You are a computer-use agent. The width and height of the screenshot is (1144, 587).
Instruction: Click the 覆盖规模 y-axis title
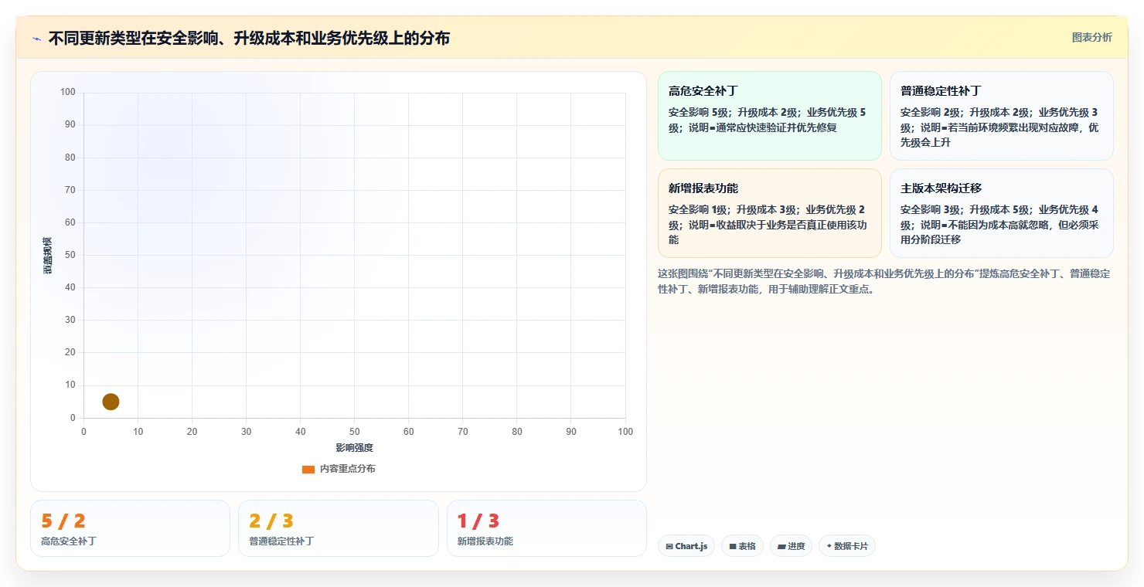click(47, 256)
